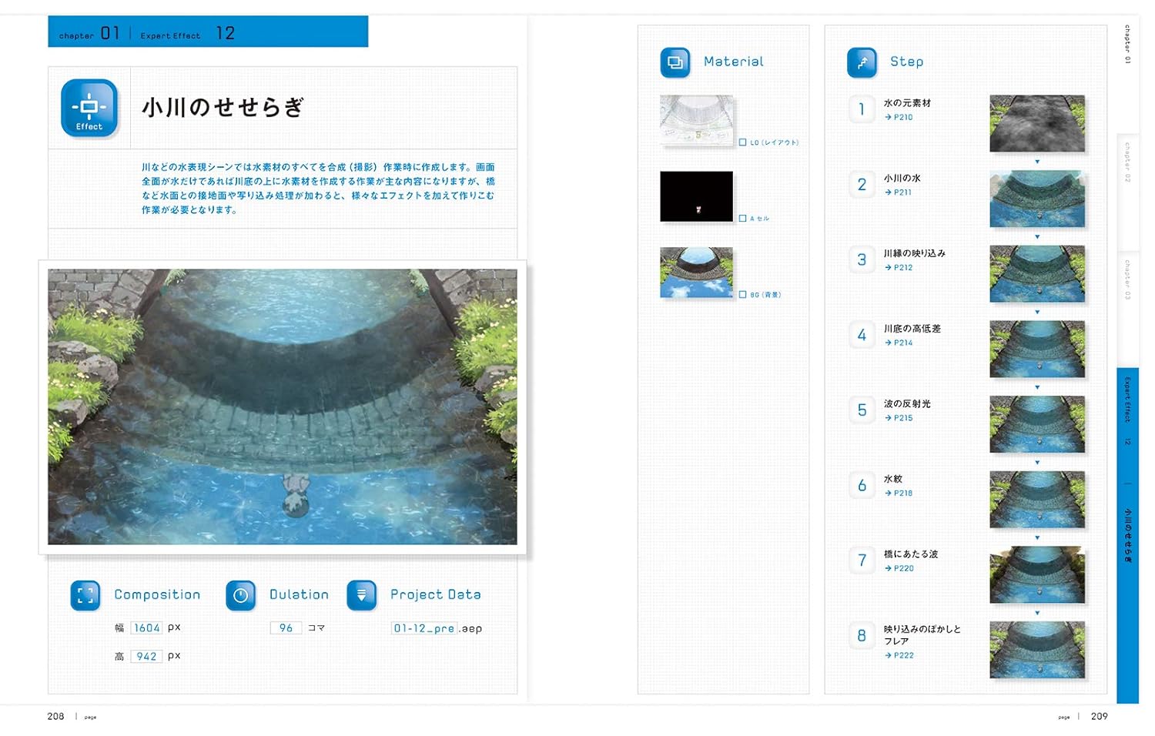This screenshot has width=1155, height=736.
Task: Click the arrow below step 1 thumbnail
Action: tap(1037, 162)
